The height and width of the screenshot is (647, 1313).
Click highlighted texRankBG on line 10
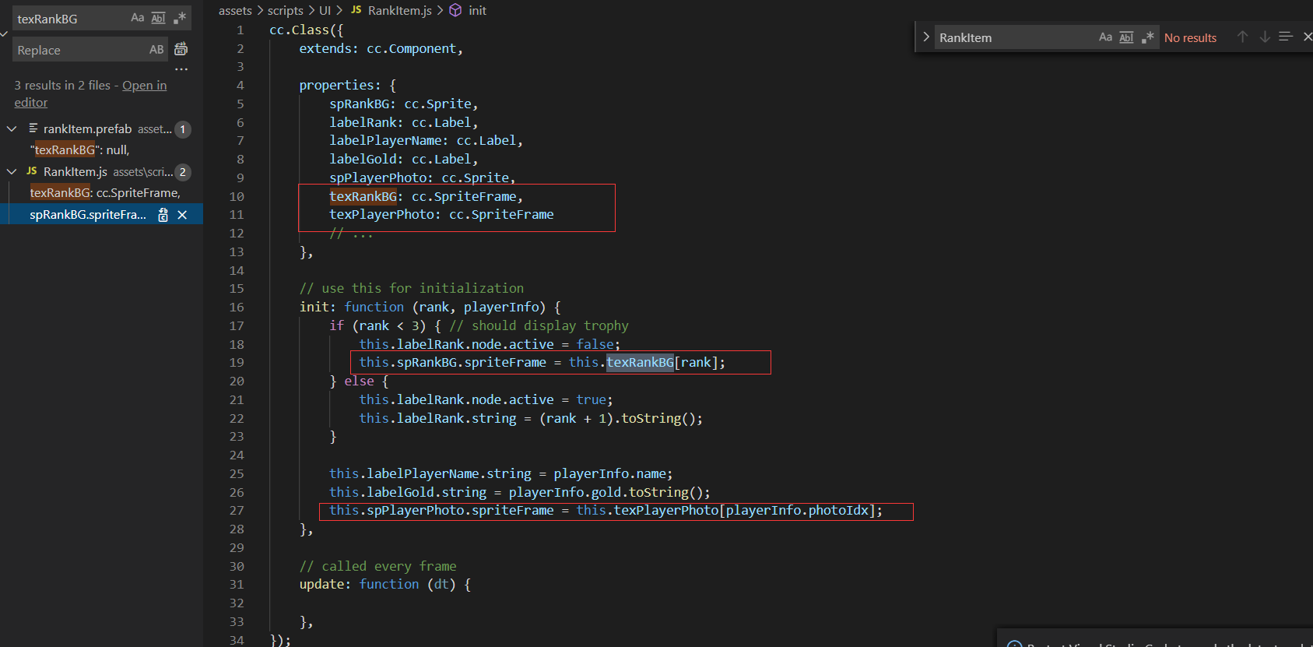pyautogui.click(x=363, y=196)
